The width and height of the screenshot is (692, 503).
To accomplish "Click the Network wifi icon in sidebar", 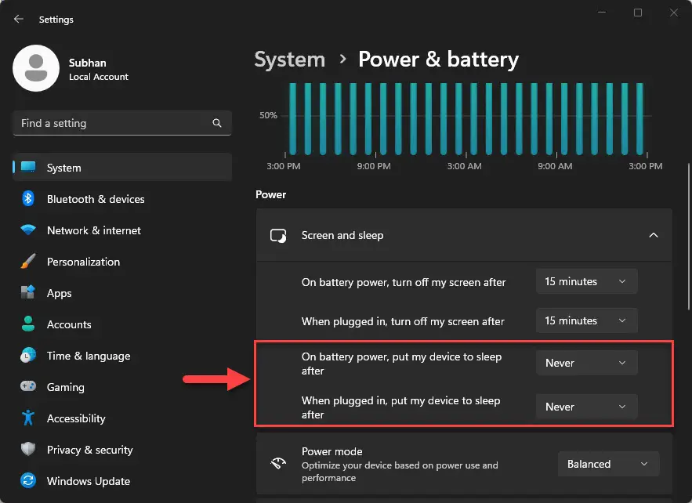I will click(x=28, y=230).
